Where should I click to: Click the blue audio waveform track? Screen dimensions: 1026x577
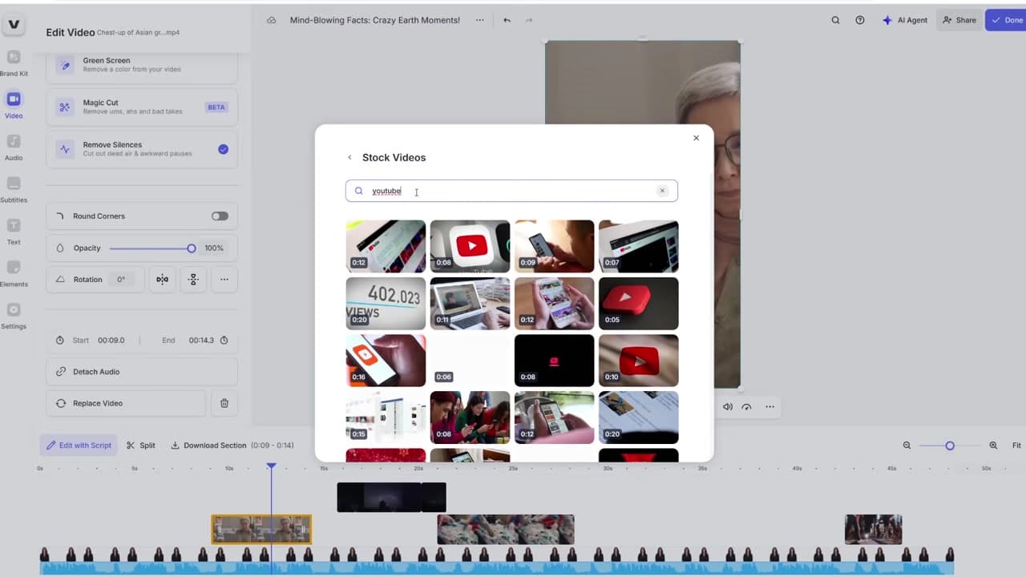pos(497,567)
